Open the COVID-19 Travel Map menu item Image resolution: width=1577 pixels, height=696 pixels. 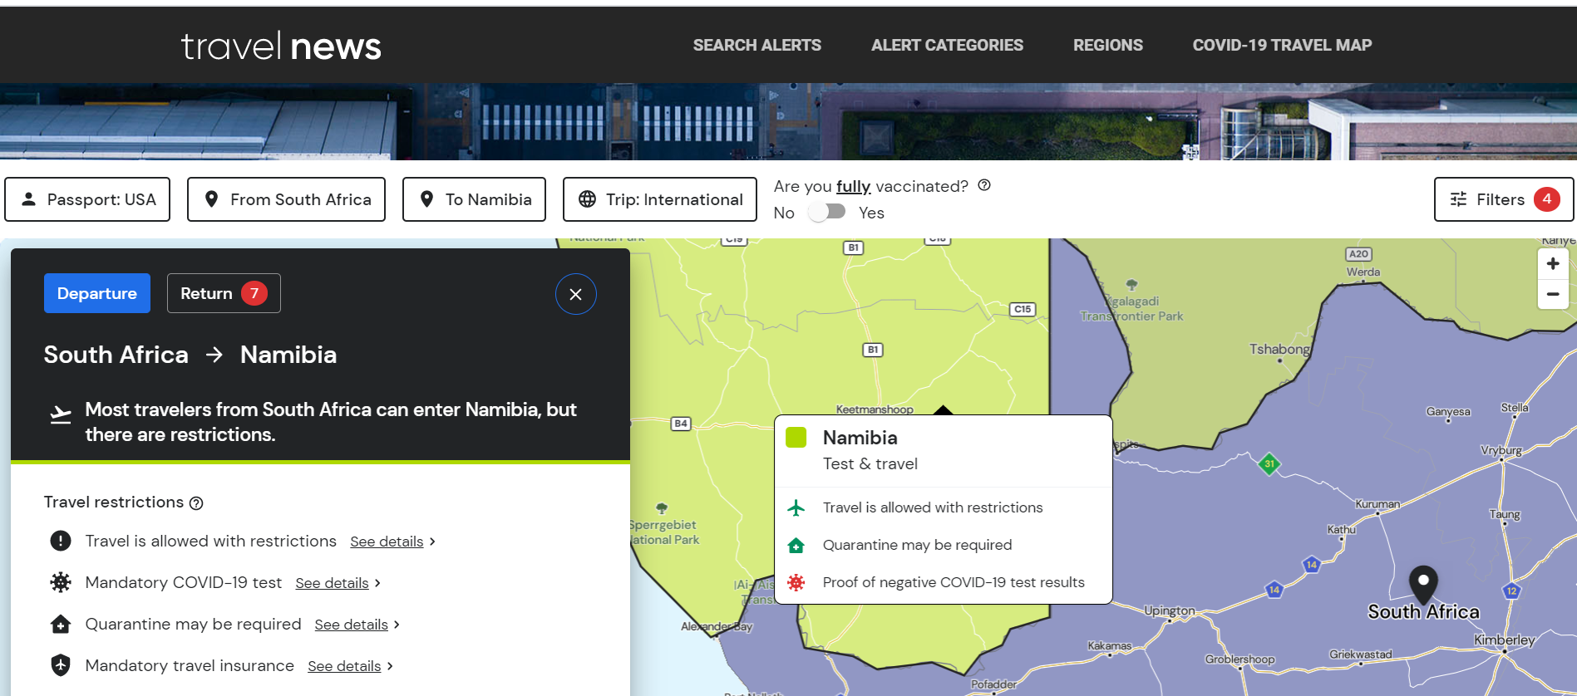[x=1281, y=45]
